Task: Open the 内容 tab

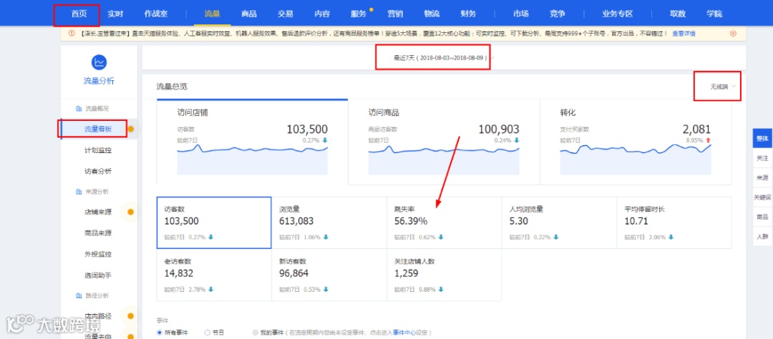Action: click(x=322, y=14)
